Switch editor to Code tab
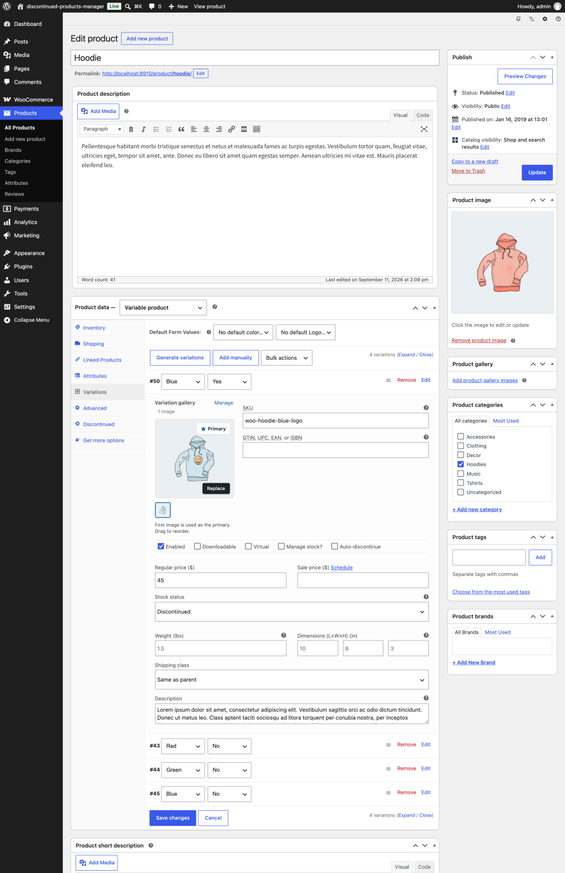 (423, 115)
